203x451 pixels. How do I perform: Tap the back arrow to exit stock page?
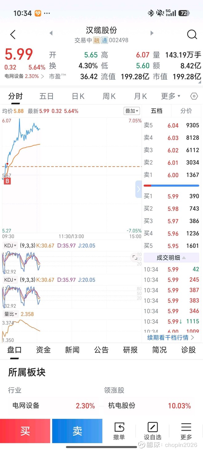[12, 34]
